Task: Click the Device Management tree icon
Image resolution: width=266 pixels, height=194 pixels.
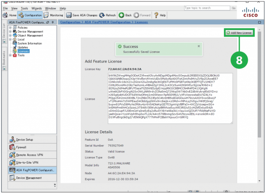Action: point(15,31)
